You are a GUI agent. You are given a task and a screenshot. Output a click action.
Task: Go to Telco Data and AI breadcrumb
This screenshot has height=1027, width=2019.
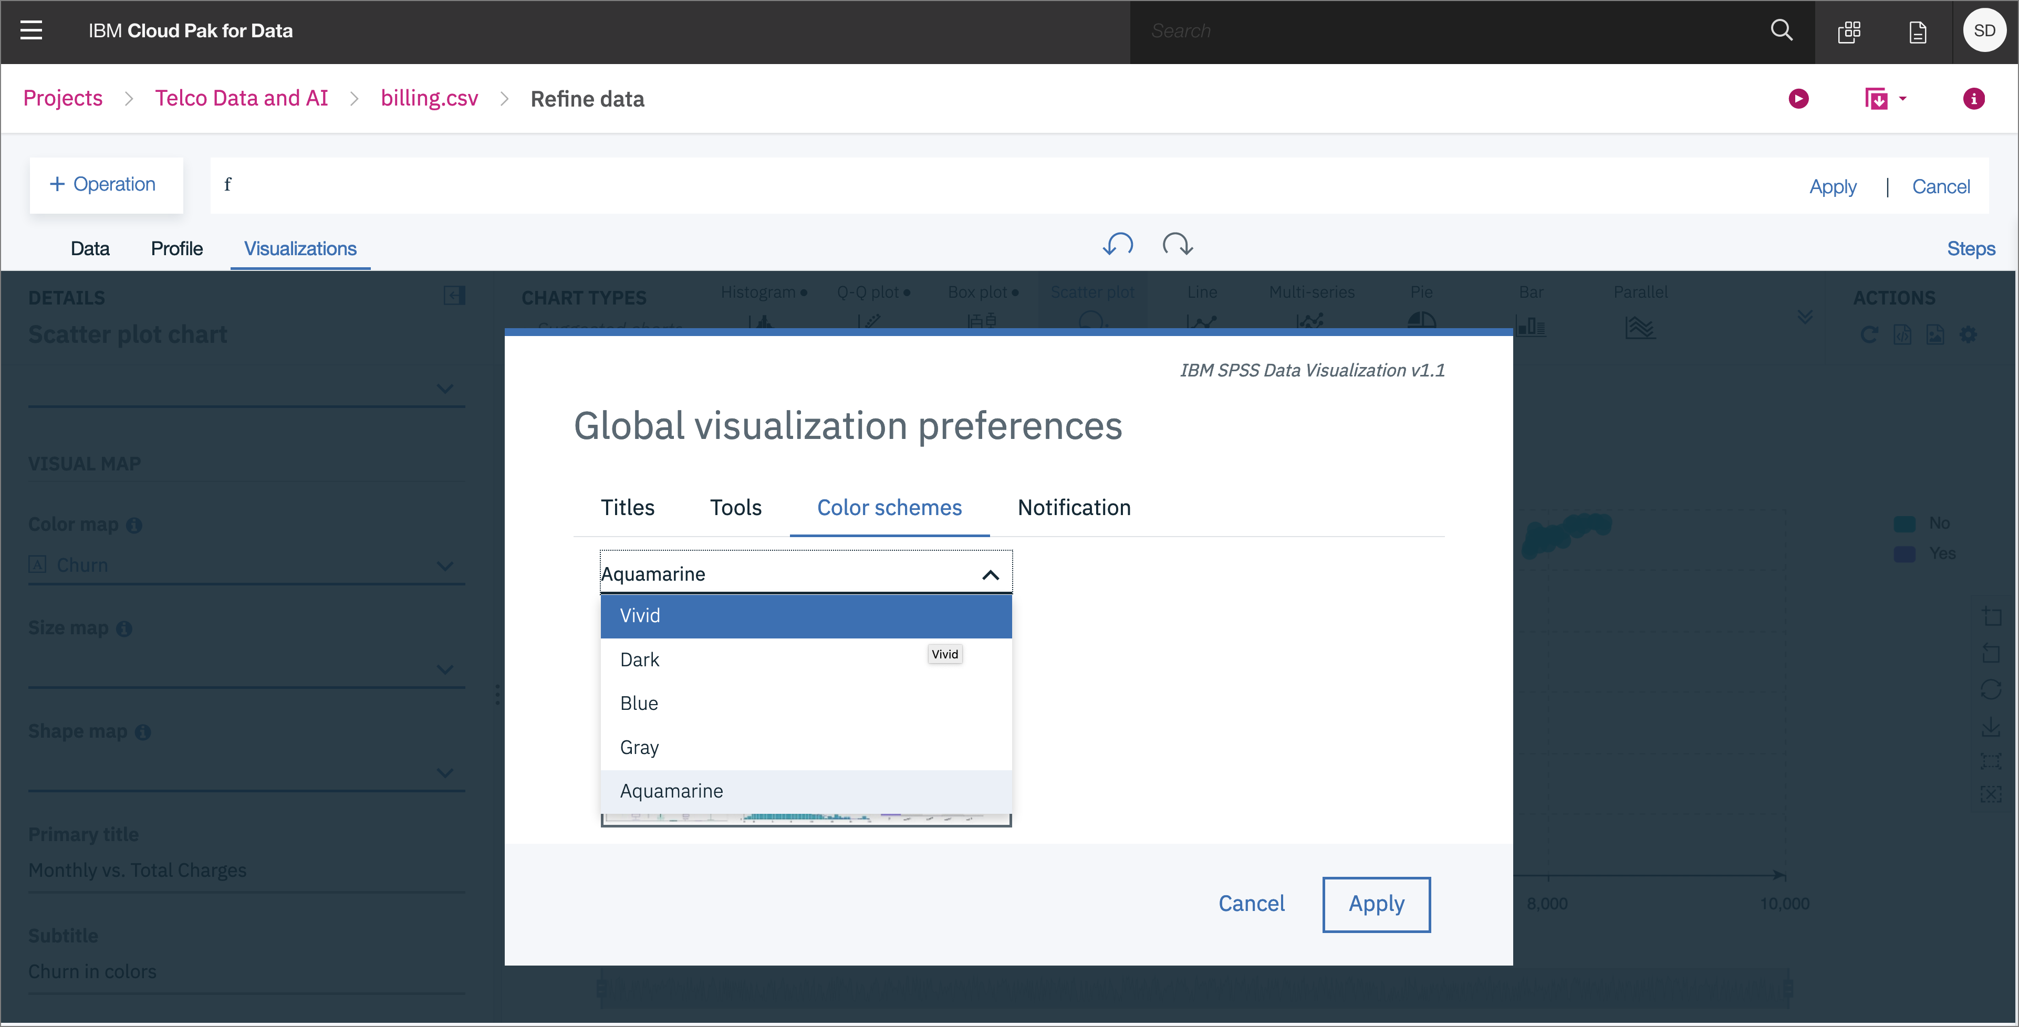point(242,98)
